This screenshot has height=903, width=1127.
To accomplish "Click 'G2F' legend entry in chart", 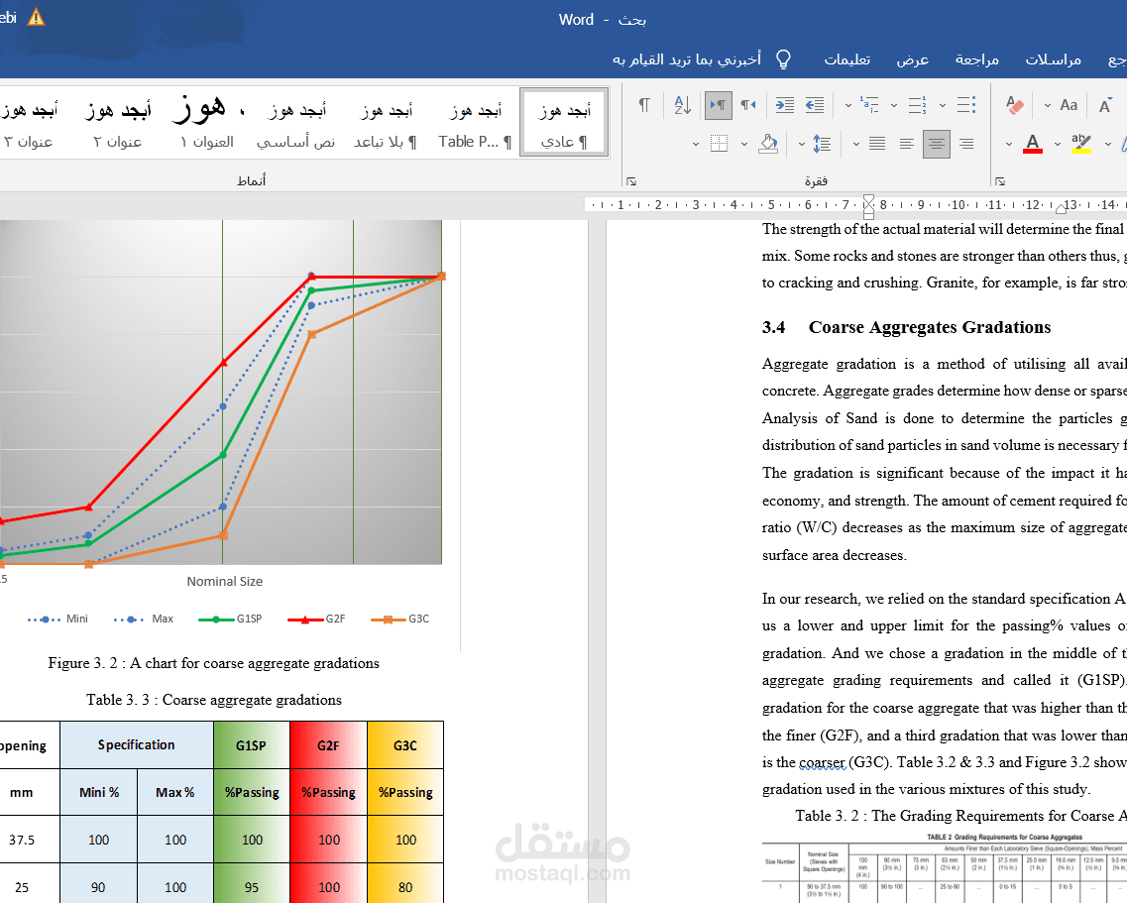I will click(x=316, y=619).
